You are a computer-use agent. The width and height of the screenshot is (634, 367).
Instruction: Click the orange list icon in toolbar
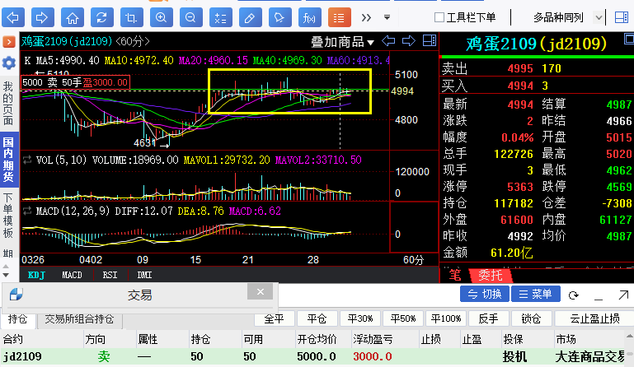click(339, 17)
